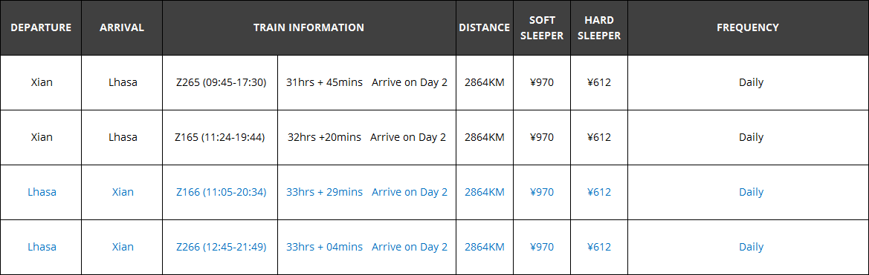Click the 33hrs + 29mins duration link
The image size is (869, 275).
pyautogui.click(x=324, y=192)
